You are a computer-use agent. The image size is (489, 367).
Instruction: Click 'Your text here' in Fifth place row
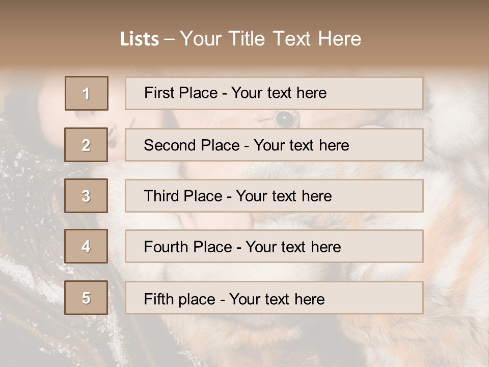pyautogui.click(x=277, y=299)
